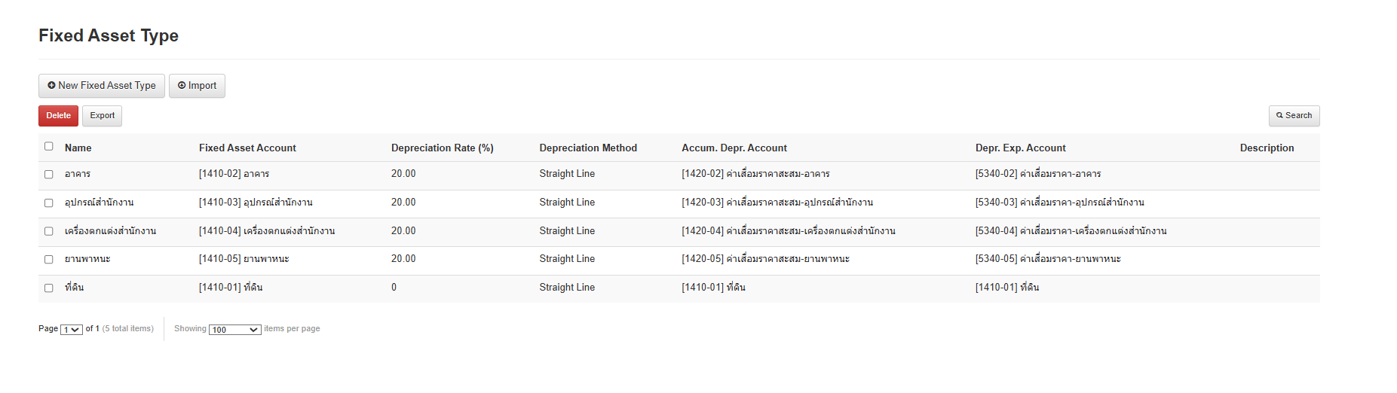The width and height of the screenshot is (1397, 393).
Task: Open the ยานพาหนะ asset type name
Action: click(87, 259)
